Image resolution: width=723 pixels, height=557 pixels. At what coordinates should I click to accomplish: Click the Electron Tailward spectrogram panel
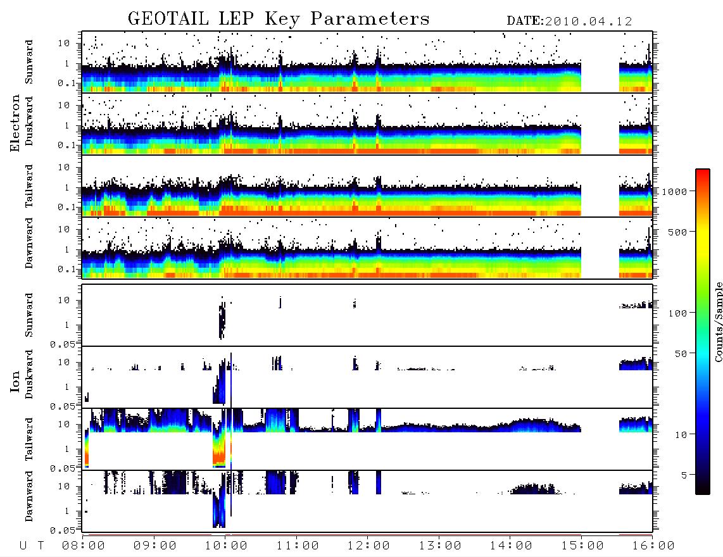tap(367, 186)
